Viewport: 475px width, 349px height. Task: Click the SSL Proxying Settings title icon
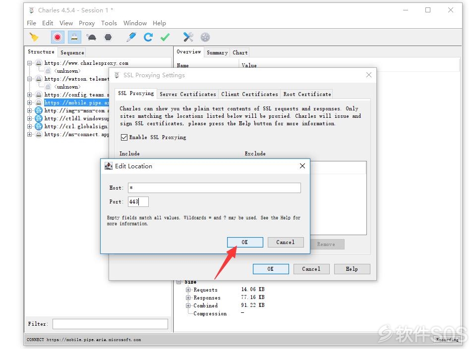click(117, 75)
